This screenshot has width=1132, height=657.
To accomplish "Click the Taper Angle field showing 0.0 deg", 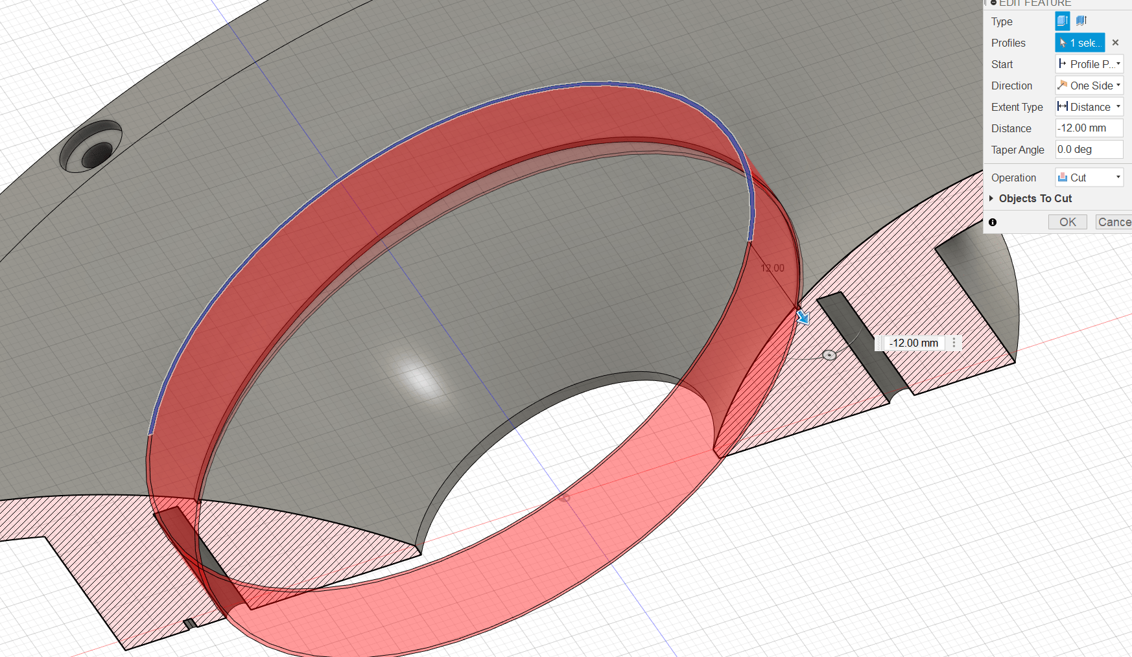I will pyautogui.click(x=1089, y=150).
